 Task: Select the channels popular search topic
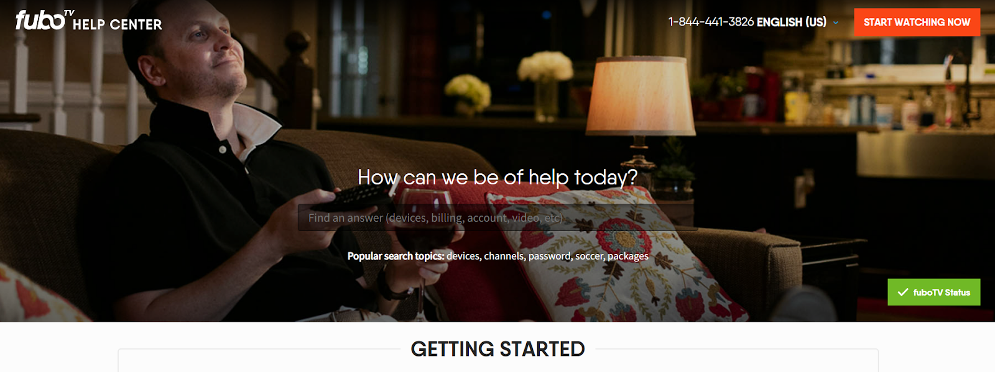(x=504, y=256)
